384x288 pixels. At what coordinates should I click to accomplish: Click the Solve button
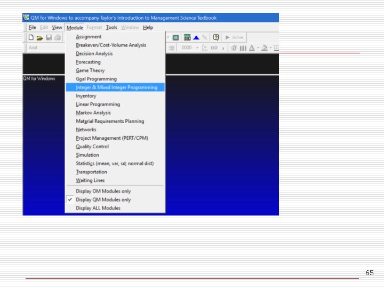234,37
